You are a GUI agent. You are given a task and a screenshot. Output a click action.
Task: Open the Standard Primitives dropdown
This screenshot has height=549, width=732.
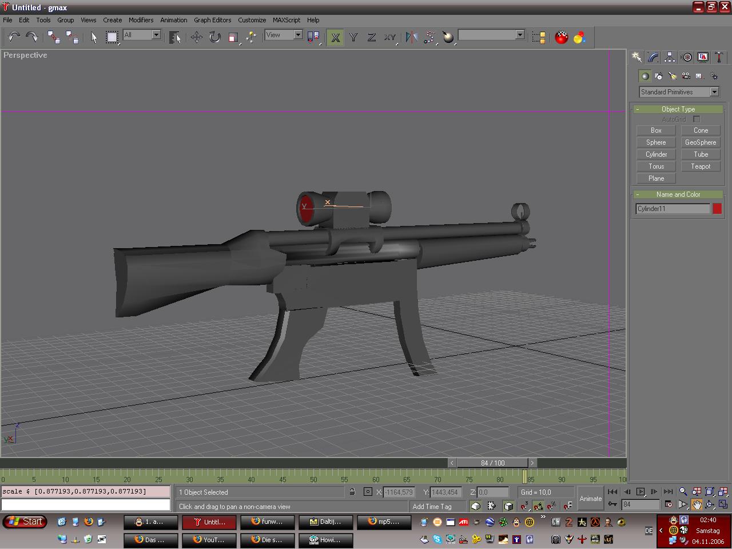point(679,92)
